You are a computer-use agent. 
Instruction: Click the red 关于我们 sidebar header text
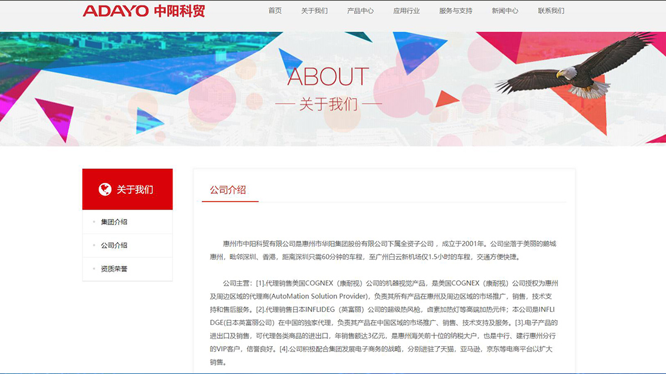(x=135, y=189)
